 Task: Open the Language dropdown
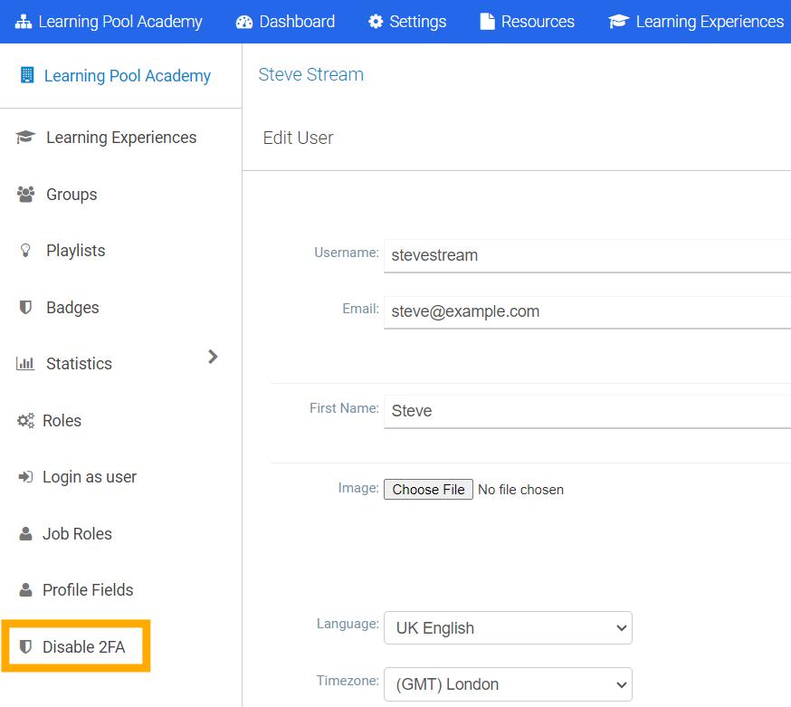coord(508,627)
